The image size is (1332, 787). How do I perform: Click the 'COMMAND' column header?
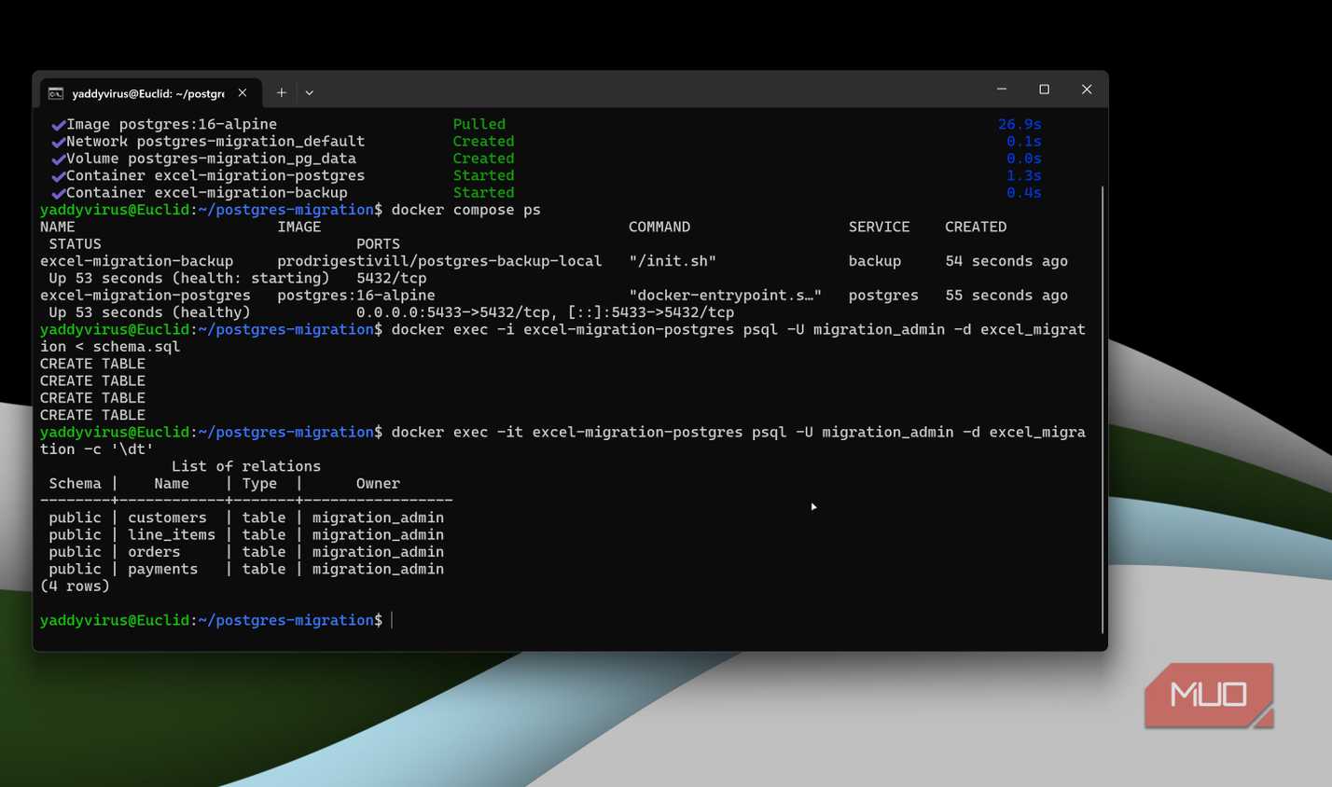pos(659,227)
